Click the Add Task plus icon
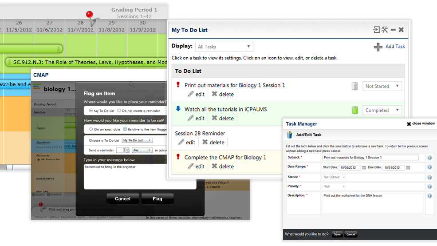Screen dimensions: 437x246 (x=378, y=47)
